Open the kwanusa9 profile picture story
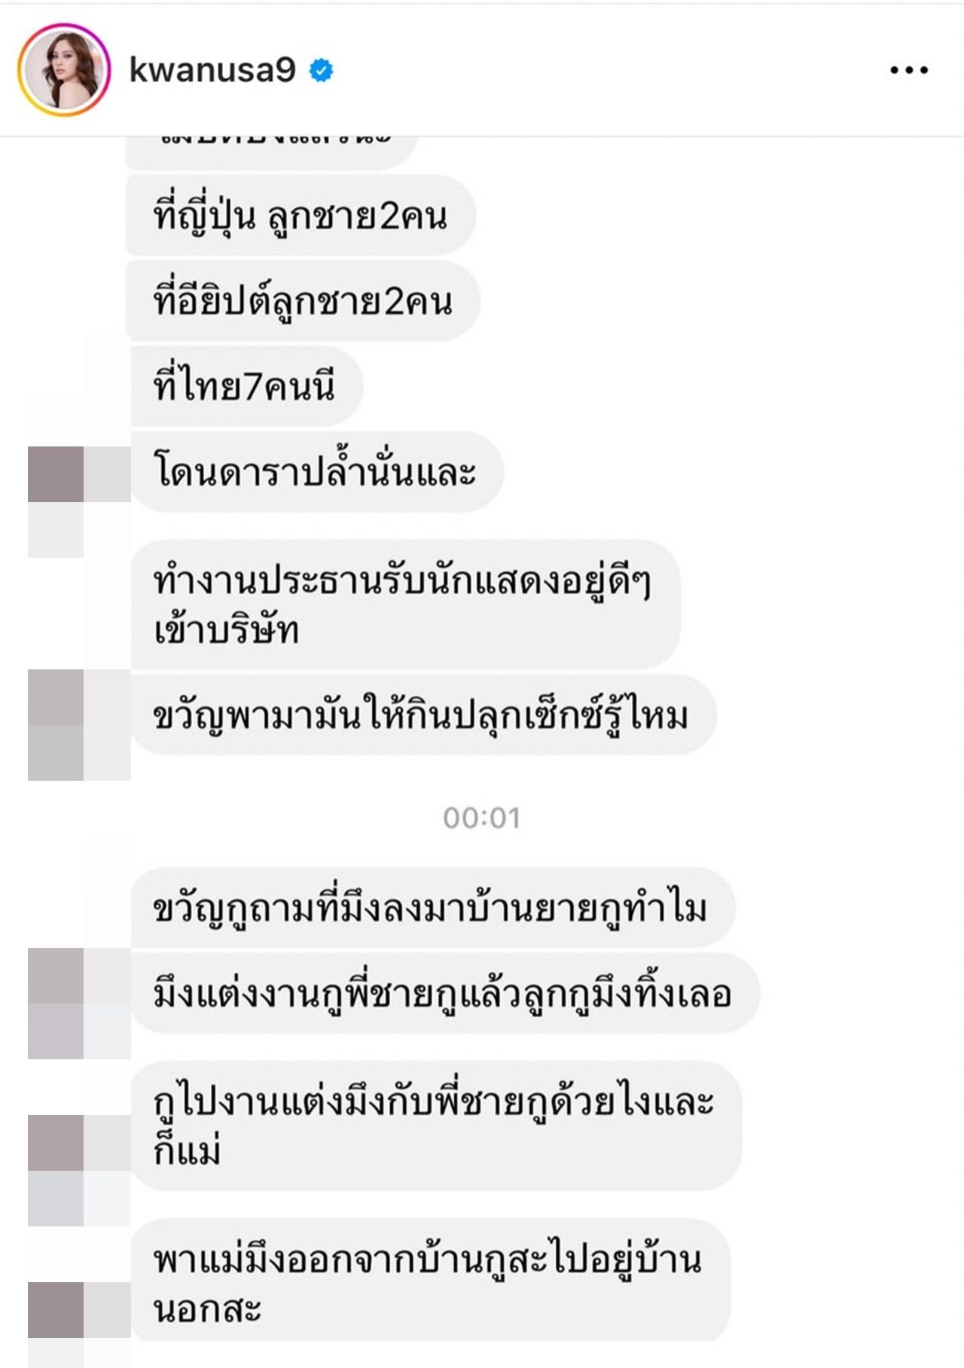This screenshot has height=1368, width=964. [64, 70]
